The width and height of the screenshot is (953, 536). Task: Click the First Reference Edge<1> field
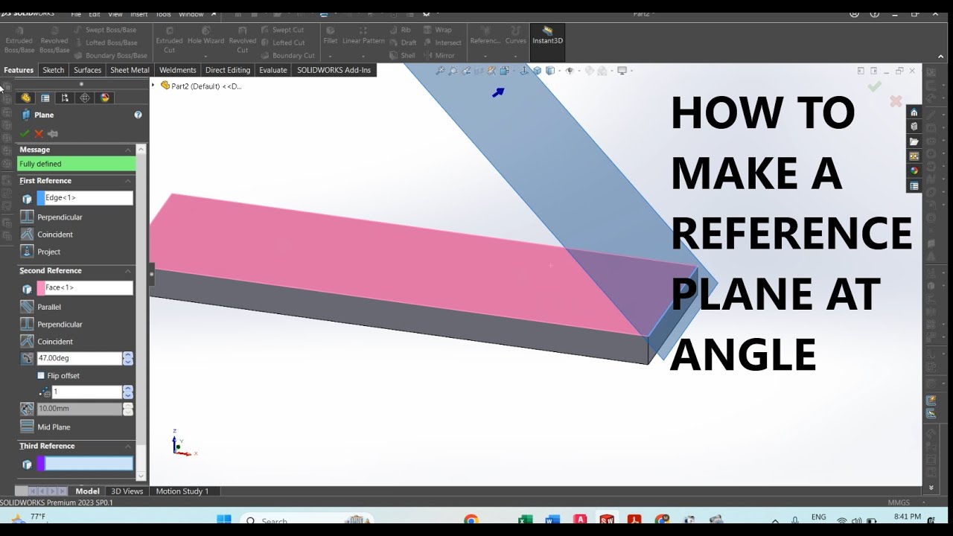[x=85, y=198]
